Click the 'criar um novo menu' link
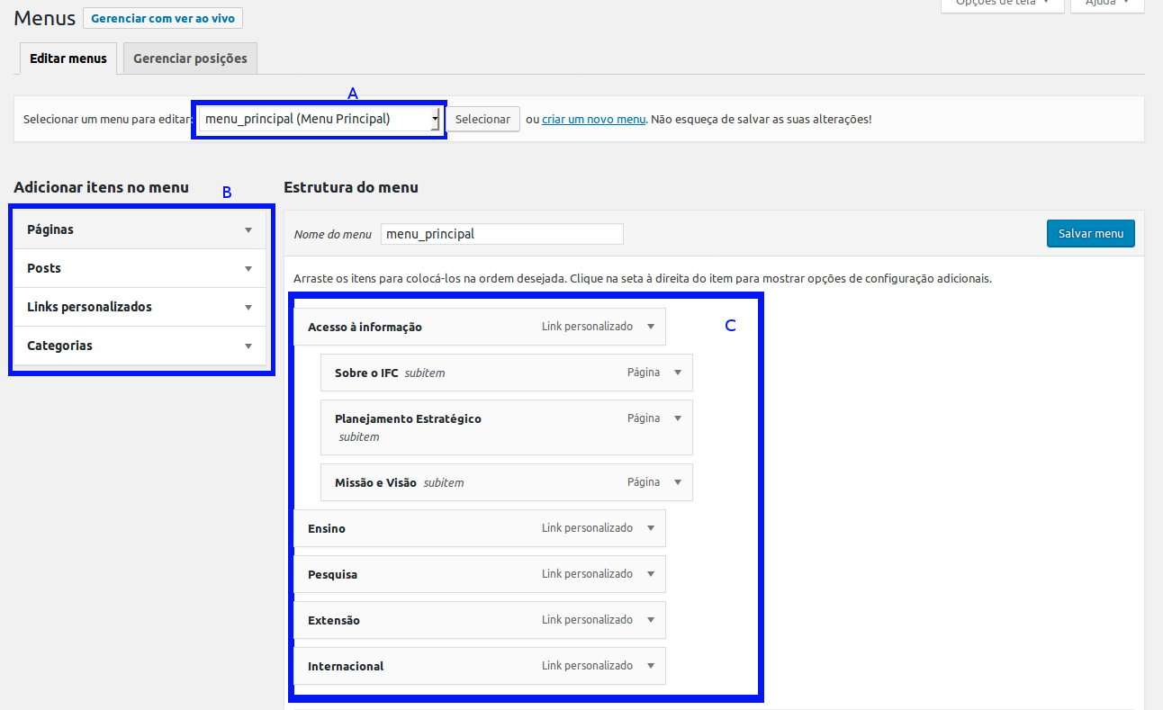The height and width of the screenshot is (710, 1163). click(593, 119)
